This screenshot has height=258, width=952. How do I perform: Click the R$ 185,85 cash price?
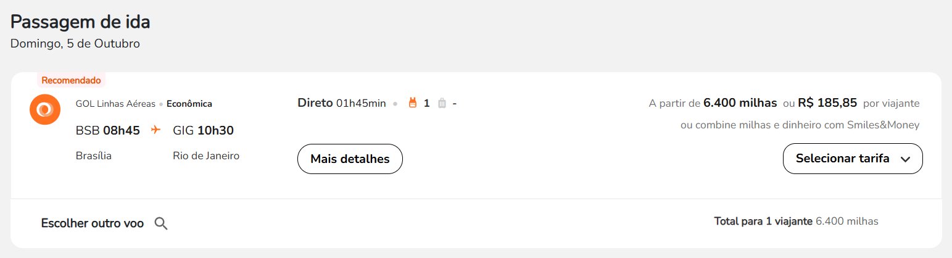(827, 102)
